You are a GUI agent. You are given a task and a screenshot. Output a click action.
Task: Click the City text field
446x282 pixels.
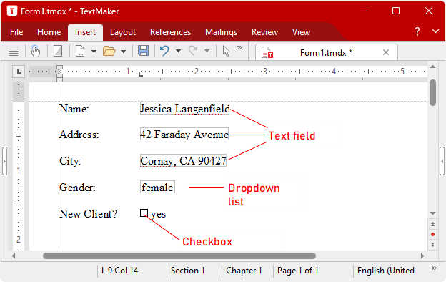183,160
